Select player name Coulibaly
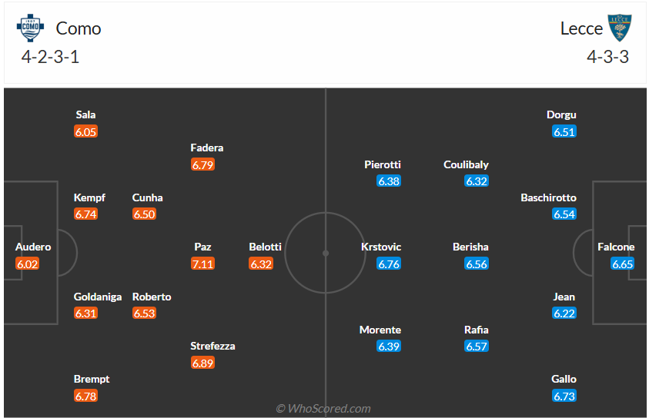 466,164
